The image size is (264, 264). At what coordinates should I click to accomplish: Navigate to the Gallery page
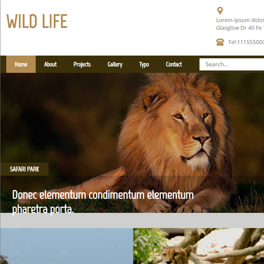pos(115,64)
